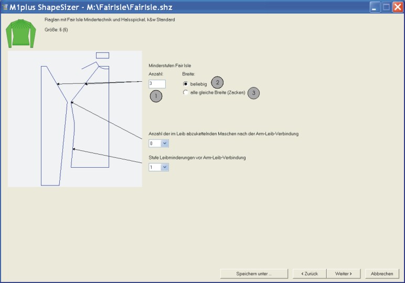Go back with the Zurück button
The image size is (405, 283).
[x=310, y=274]
